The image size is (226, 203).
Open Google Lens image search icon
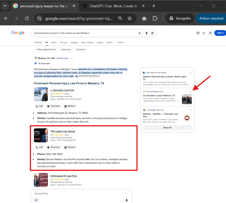tap(152, 33)
